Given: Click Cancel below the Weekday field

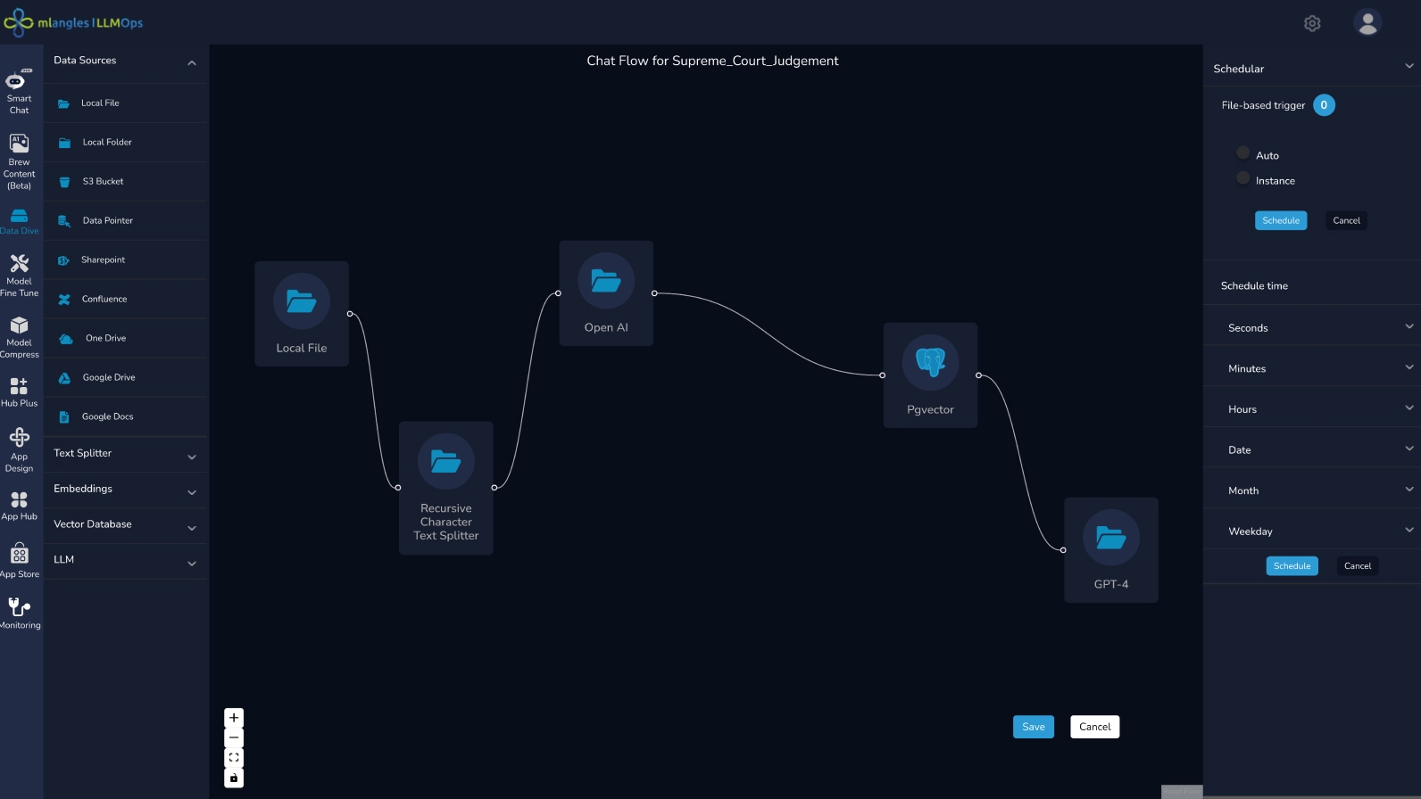Looking at the screenshot, I should [x=1358, y=565].
